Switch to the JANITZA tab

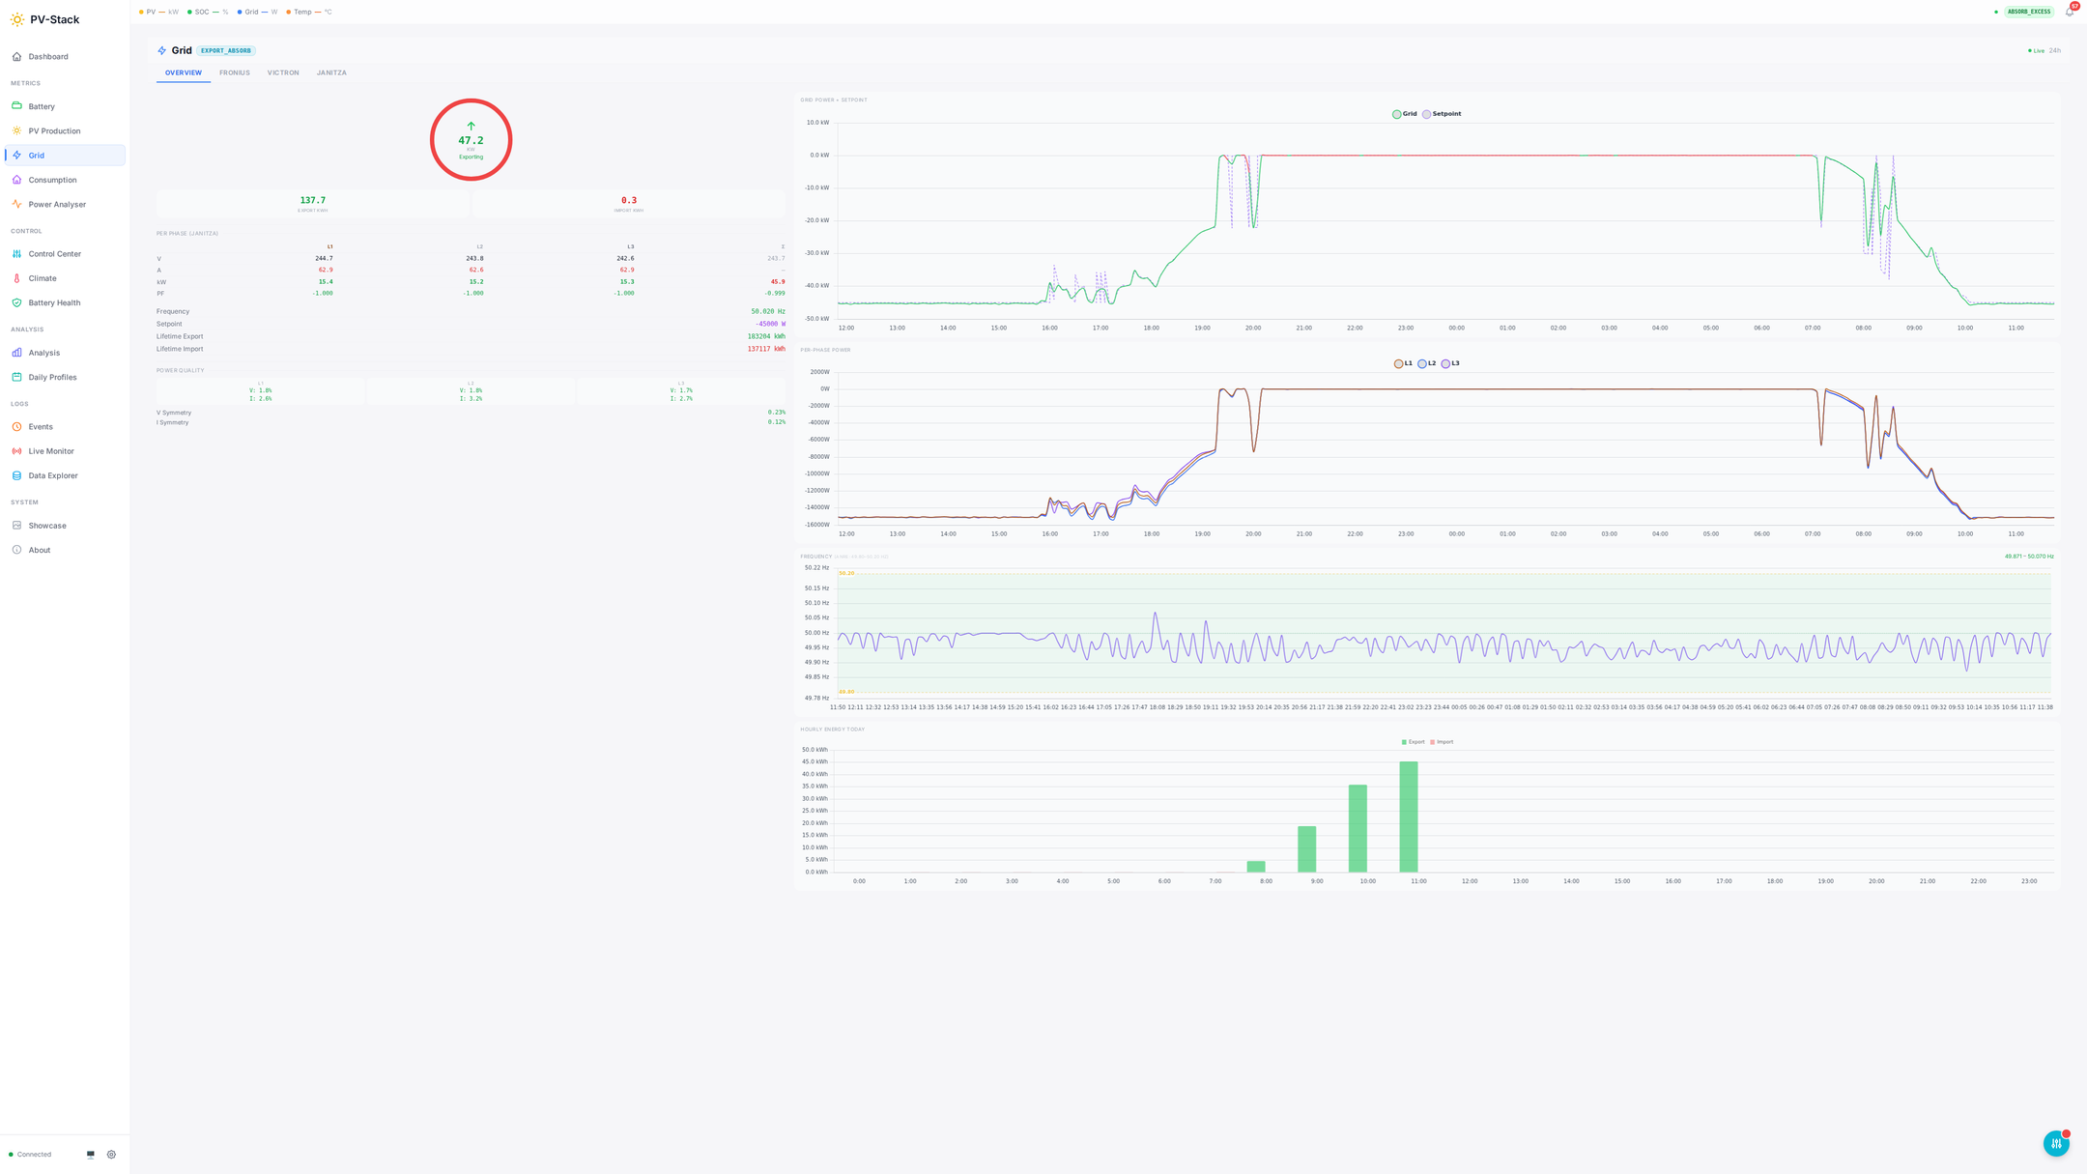click(x=331, y=72)
